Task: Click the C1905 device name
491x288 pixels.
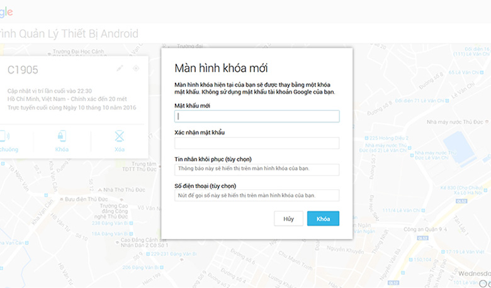Action: pos(23,70)
